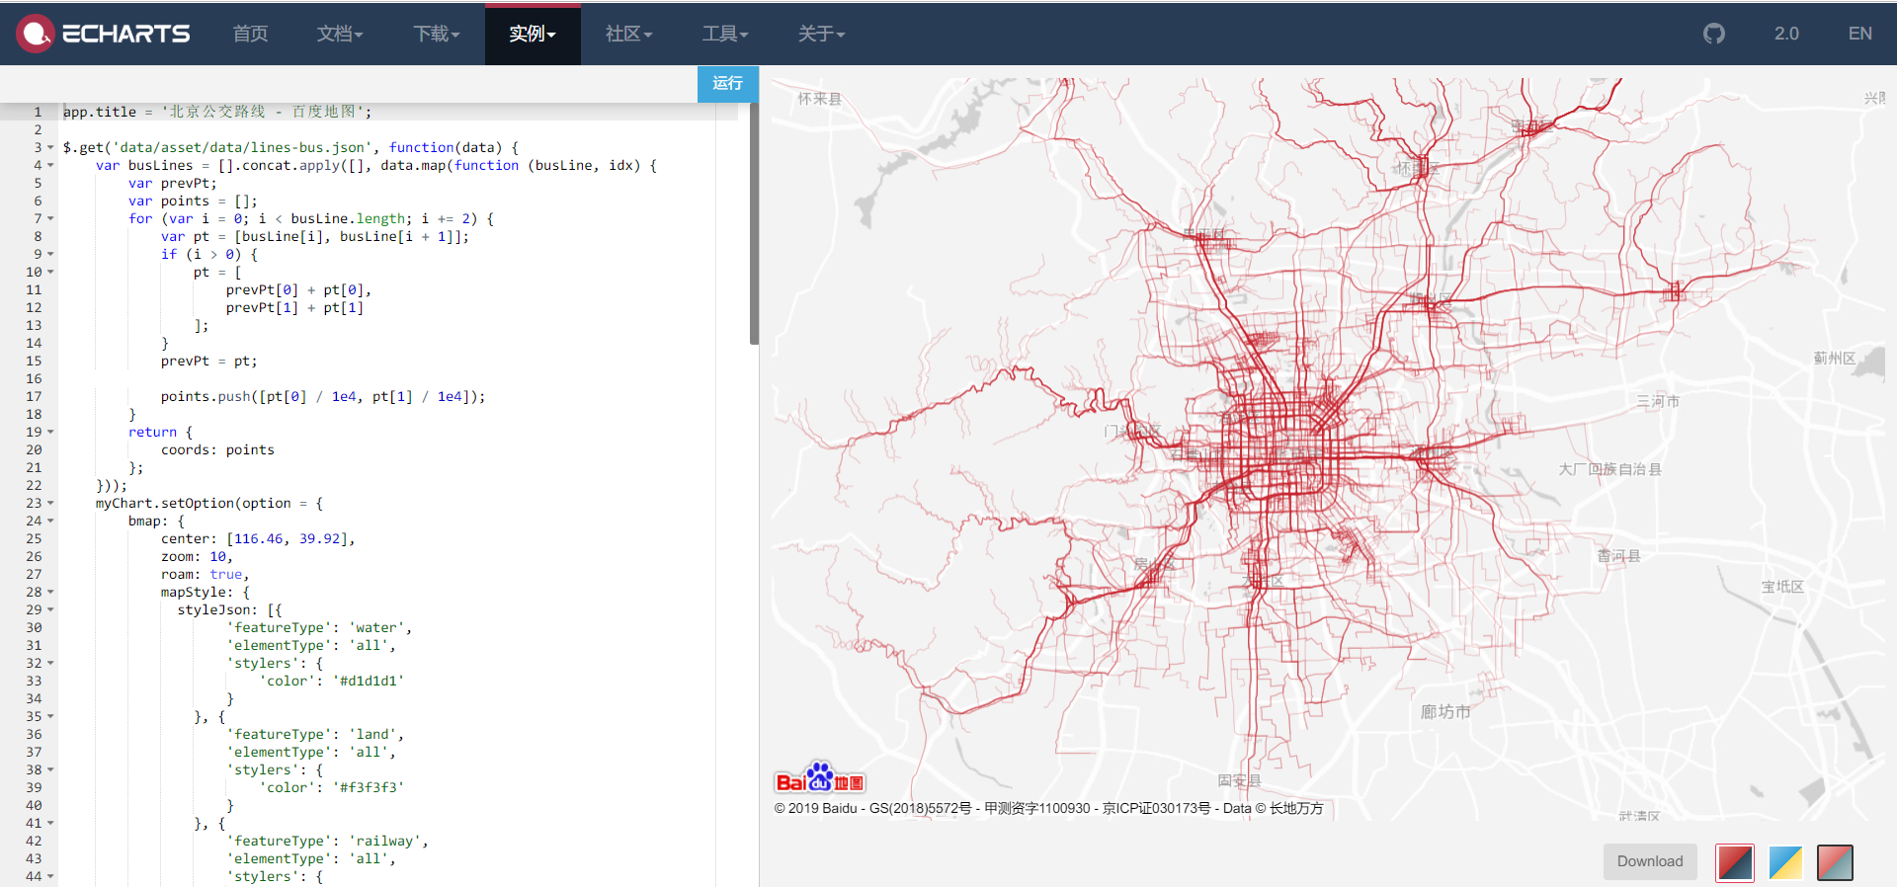Image resolution: width=1897 pixels, height=887 pixels.
Task: Collapse the for loop fold at line 7
Action: [50, 218]
